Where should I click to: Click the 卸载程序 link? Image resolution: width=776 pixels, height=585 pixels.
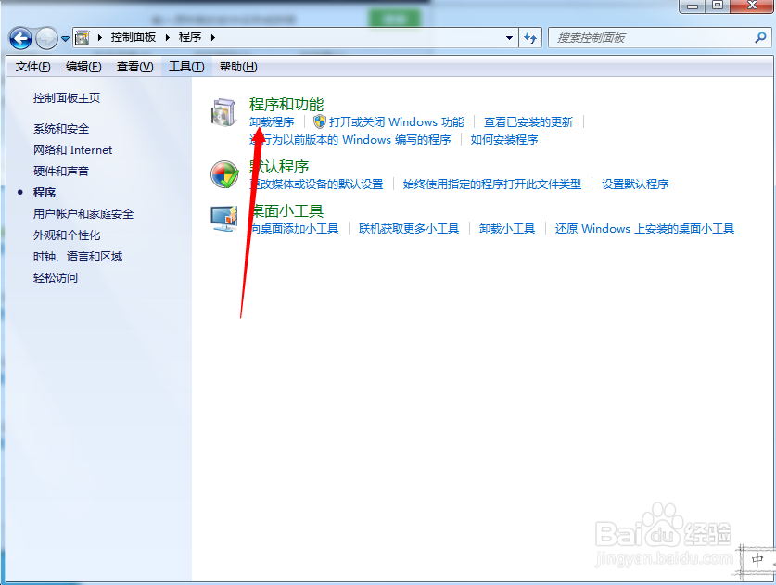(x=272, y=121)
